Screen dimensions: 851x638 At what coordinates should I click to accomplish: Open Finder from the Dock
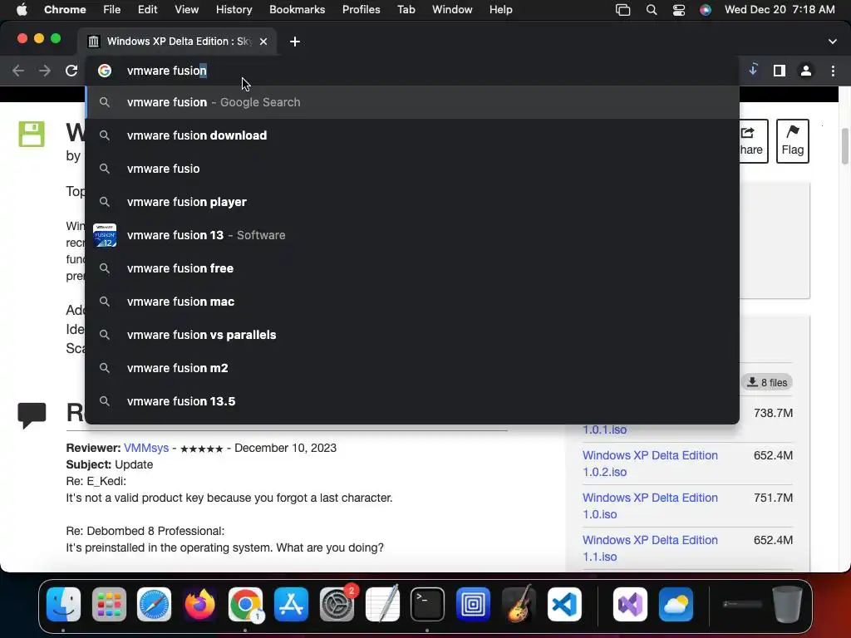point(63,604)
